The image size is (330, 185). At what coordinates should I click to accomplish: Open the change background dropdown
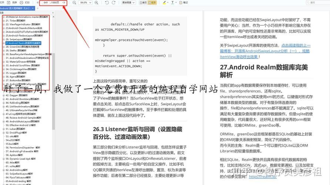click(x=128, y=3)
